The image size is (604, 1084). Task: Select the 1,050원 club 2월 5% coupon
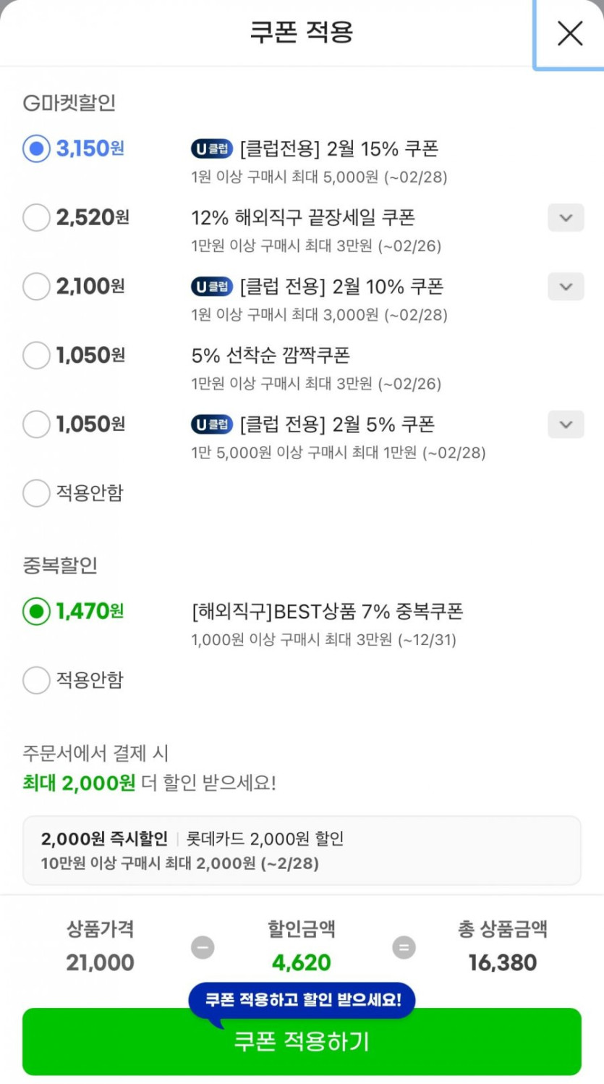[x=36, y=424]
